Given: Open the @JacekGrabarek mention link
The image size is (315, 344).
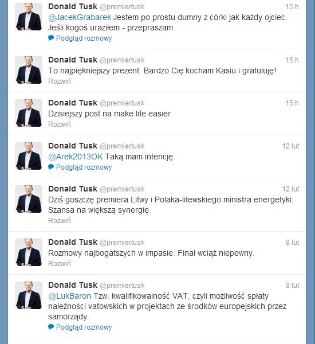Looking at the screenshot, I should click(80, 17).
